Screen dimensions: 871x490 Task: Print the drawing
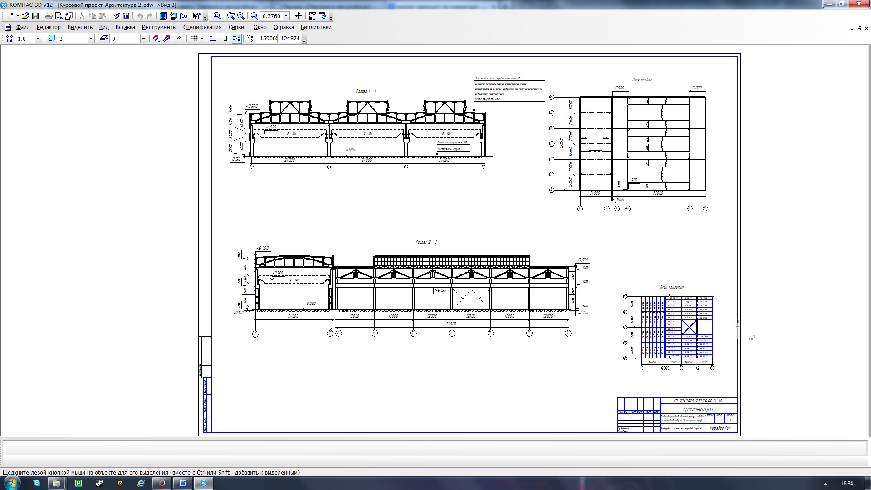49,16
